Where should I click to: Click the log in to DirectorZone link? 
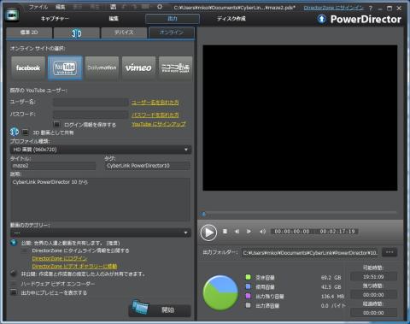(60, 258)
